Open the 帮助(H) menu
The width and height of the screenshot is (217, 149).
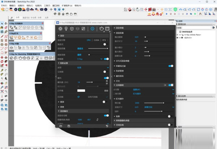[78, 5]
